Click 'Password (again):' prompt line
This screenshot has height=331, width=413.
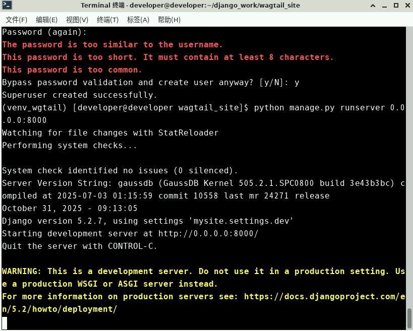(x=44, y=32)
